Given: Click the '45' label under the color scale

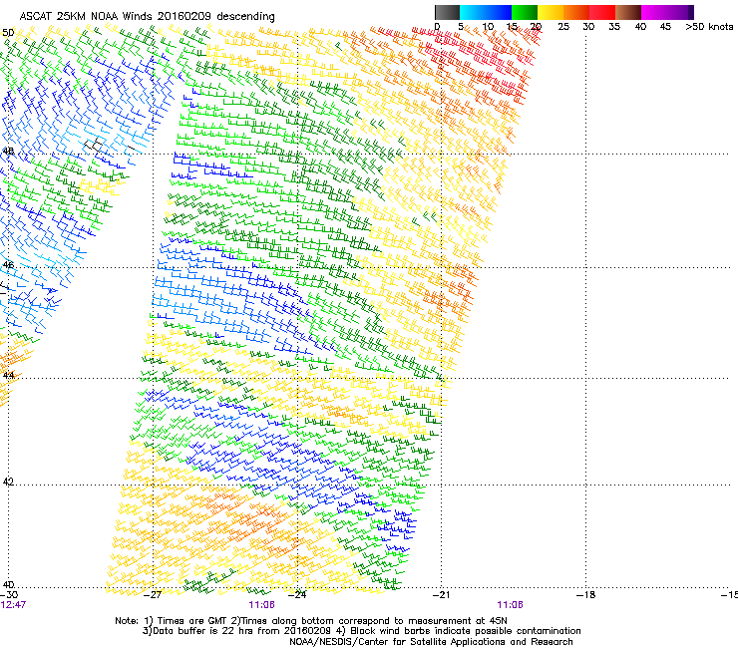Looking at the screenshot, I should (x=665, y=26).
